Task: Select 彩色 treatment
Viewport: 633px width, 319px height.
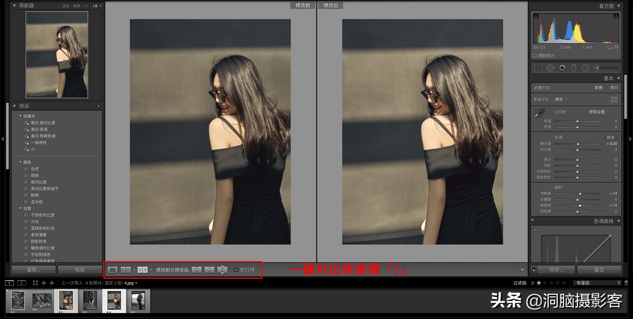Action: click(598, 88)
